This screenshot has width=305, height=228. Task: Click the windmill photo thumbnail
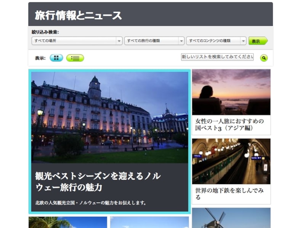(231, 218)
